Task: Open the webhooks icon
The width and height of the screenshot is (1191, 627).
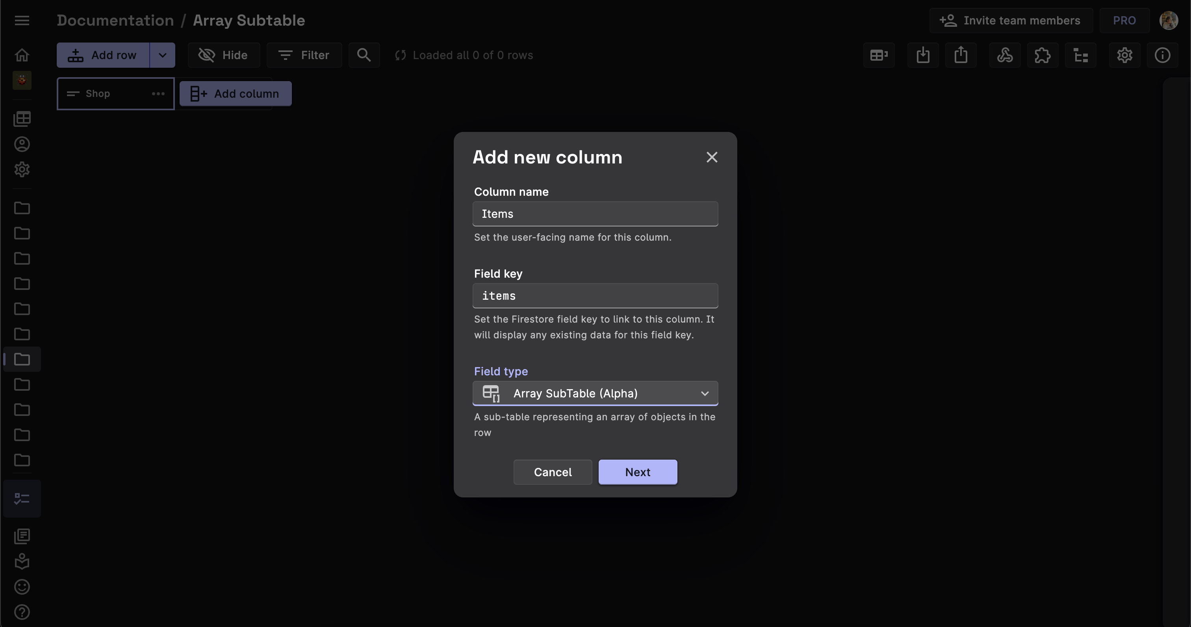Action: (x=1005, y=55)
